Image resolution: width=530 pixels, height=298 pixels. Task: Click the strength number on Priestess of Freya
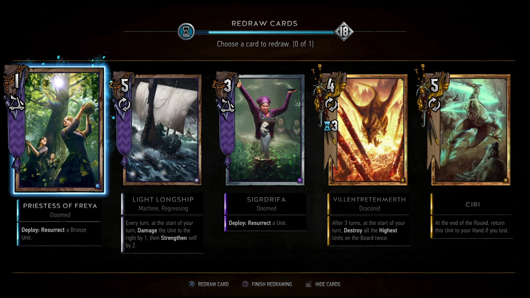pos(17,81)
